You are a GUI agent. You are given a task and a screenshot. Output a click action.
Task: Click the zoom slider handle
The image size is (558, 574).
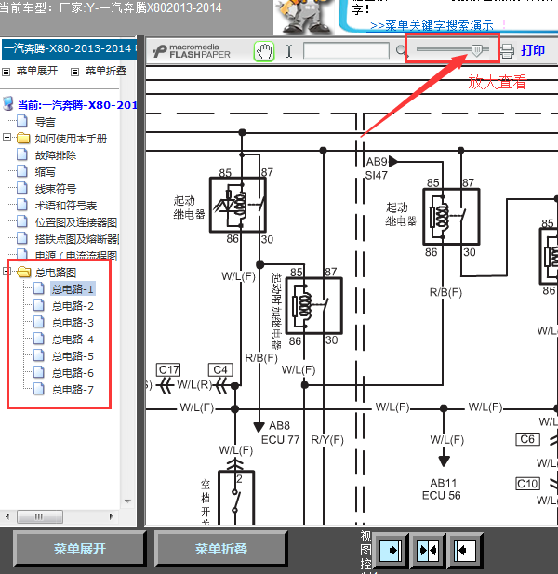pos(477,50)
